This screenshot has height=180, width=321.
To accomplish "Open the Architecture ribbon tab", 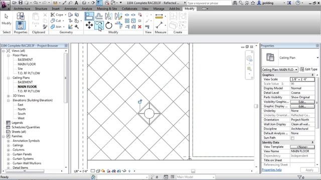I will pyautogui.click(x=22, y=8).
